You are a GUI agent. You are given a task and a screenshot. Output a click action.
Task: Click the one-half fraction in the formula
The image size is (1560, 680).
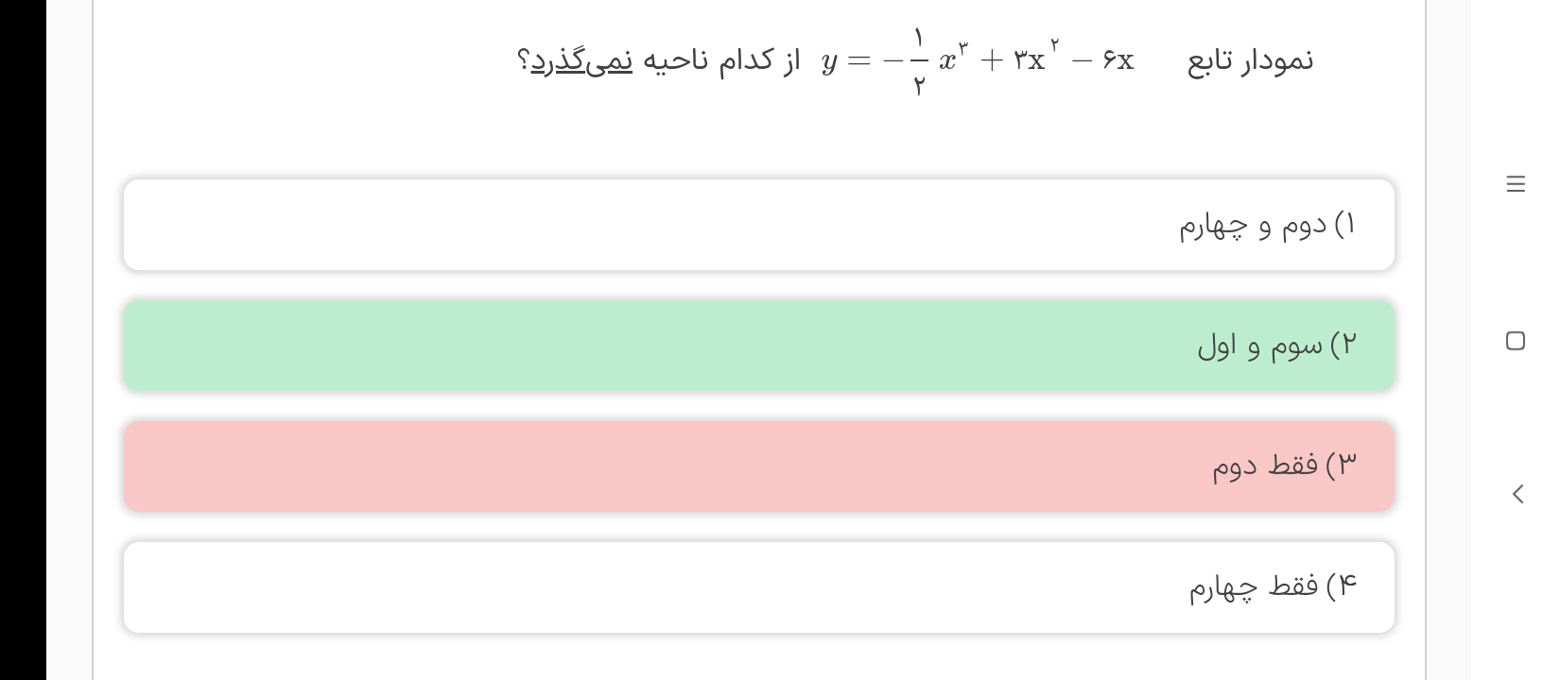917,61
